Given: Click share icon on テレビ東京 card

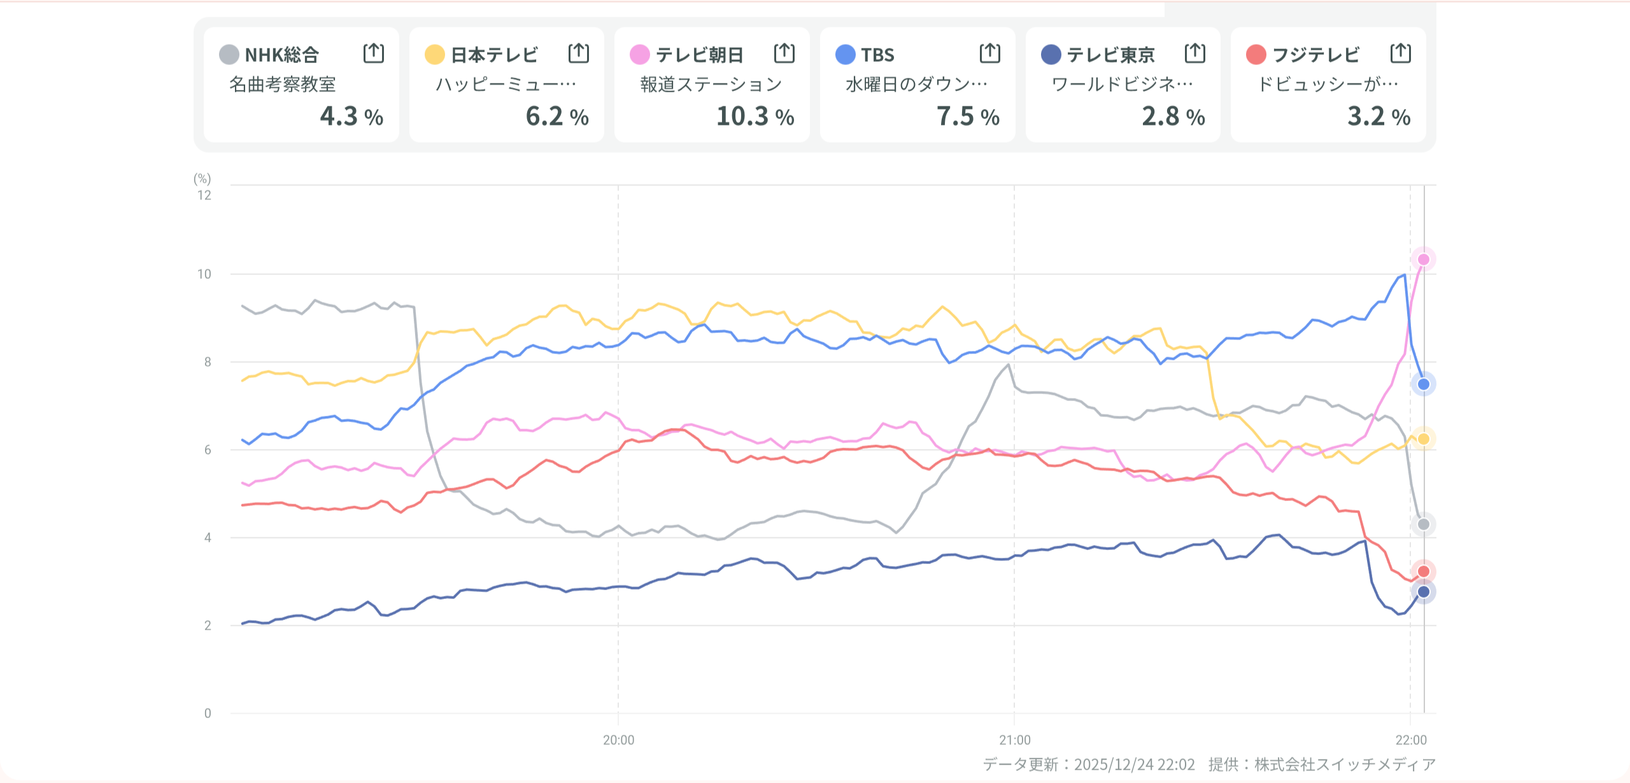Looking at the screenshot, I should pos(1195,53).
